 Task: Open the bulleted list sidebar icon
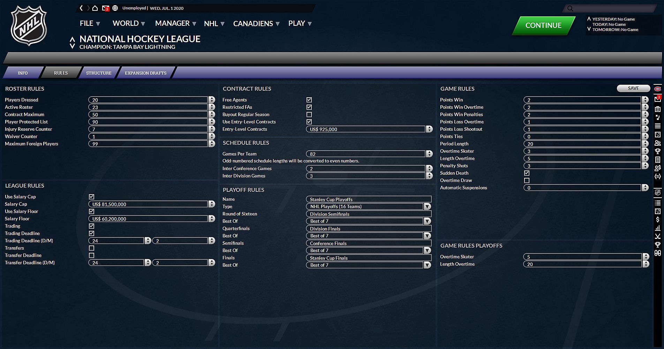(x=658, y=203)
